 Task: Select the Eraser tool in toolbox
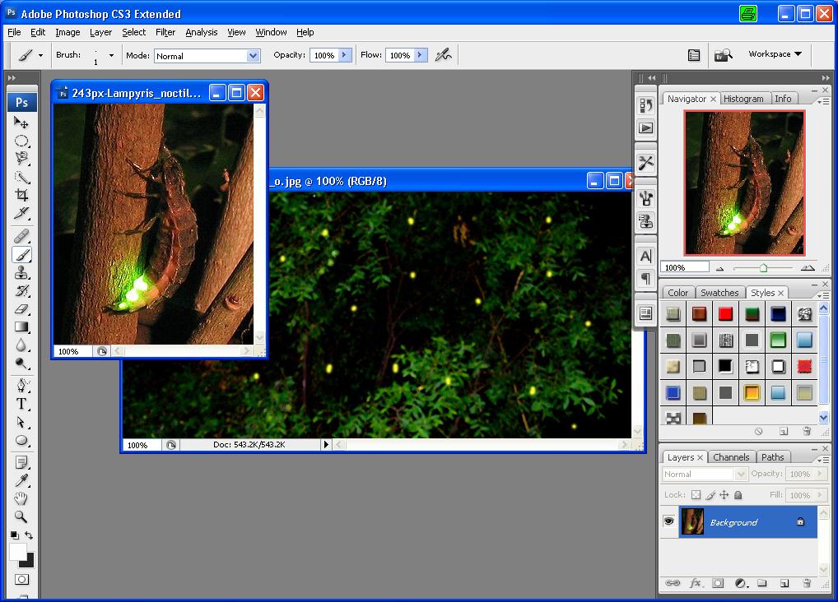coord(22,309)
